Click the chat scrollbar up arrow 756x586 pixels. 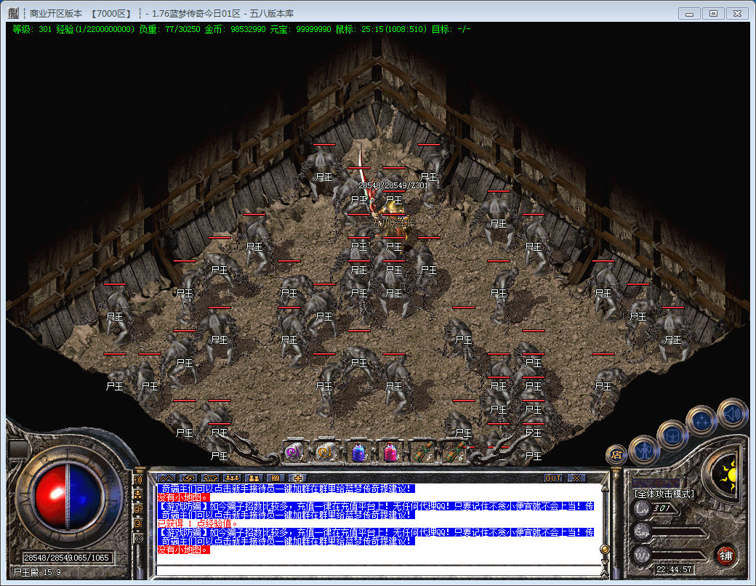coord(604,489)
